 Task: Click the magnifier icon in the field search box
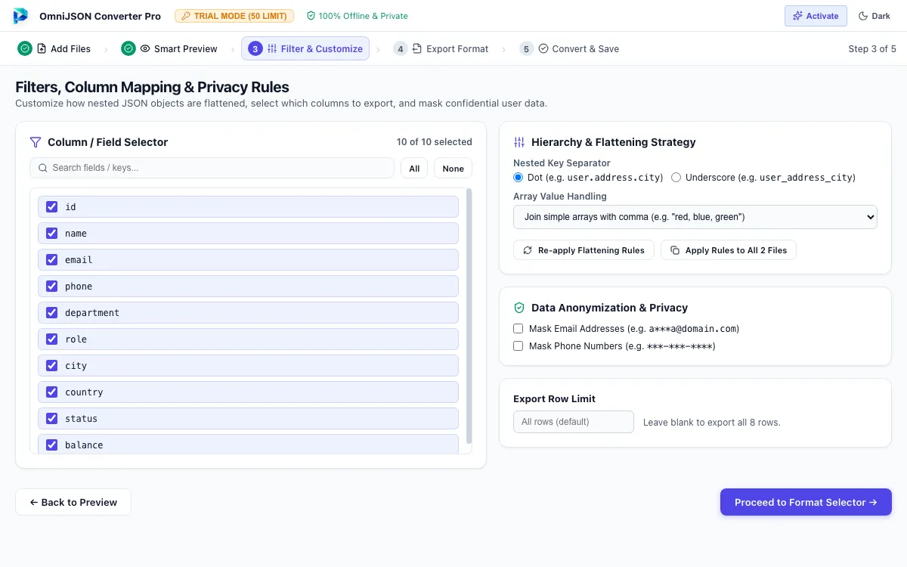pyautogui.click(x=43, y=168)
